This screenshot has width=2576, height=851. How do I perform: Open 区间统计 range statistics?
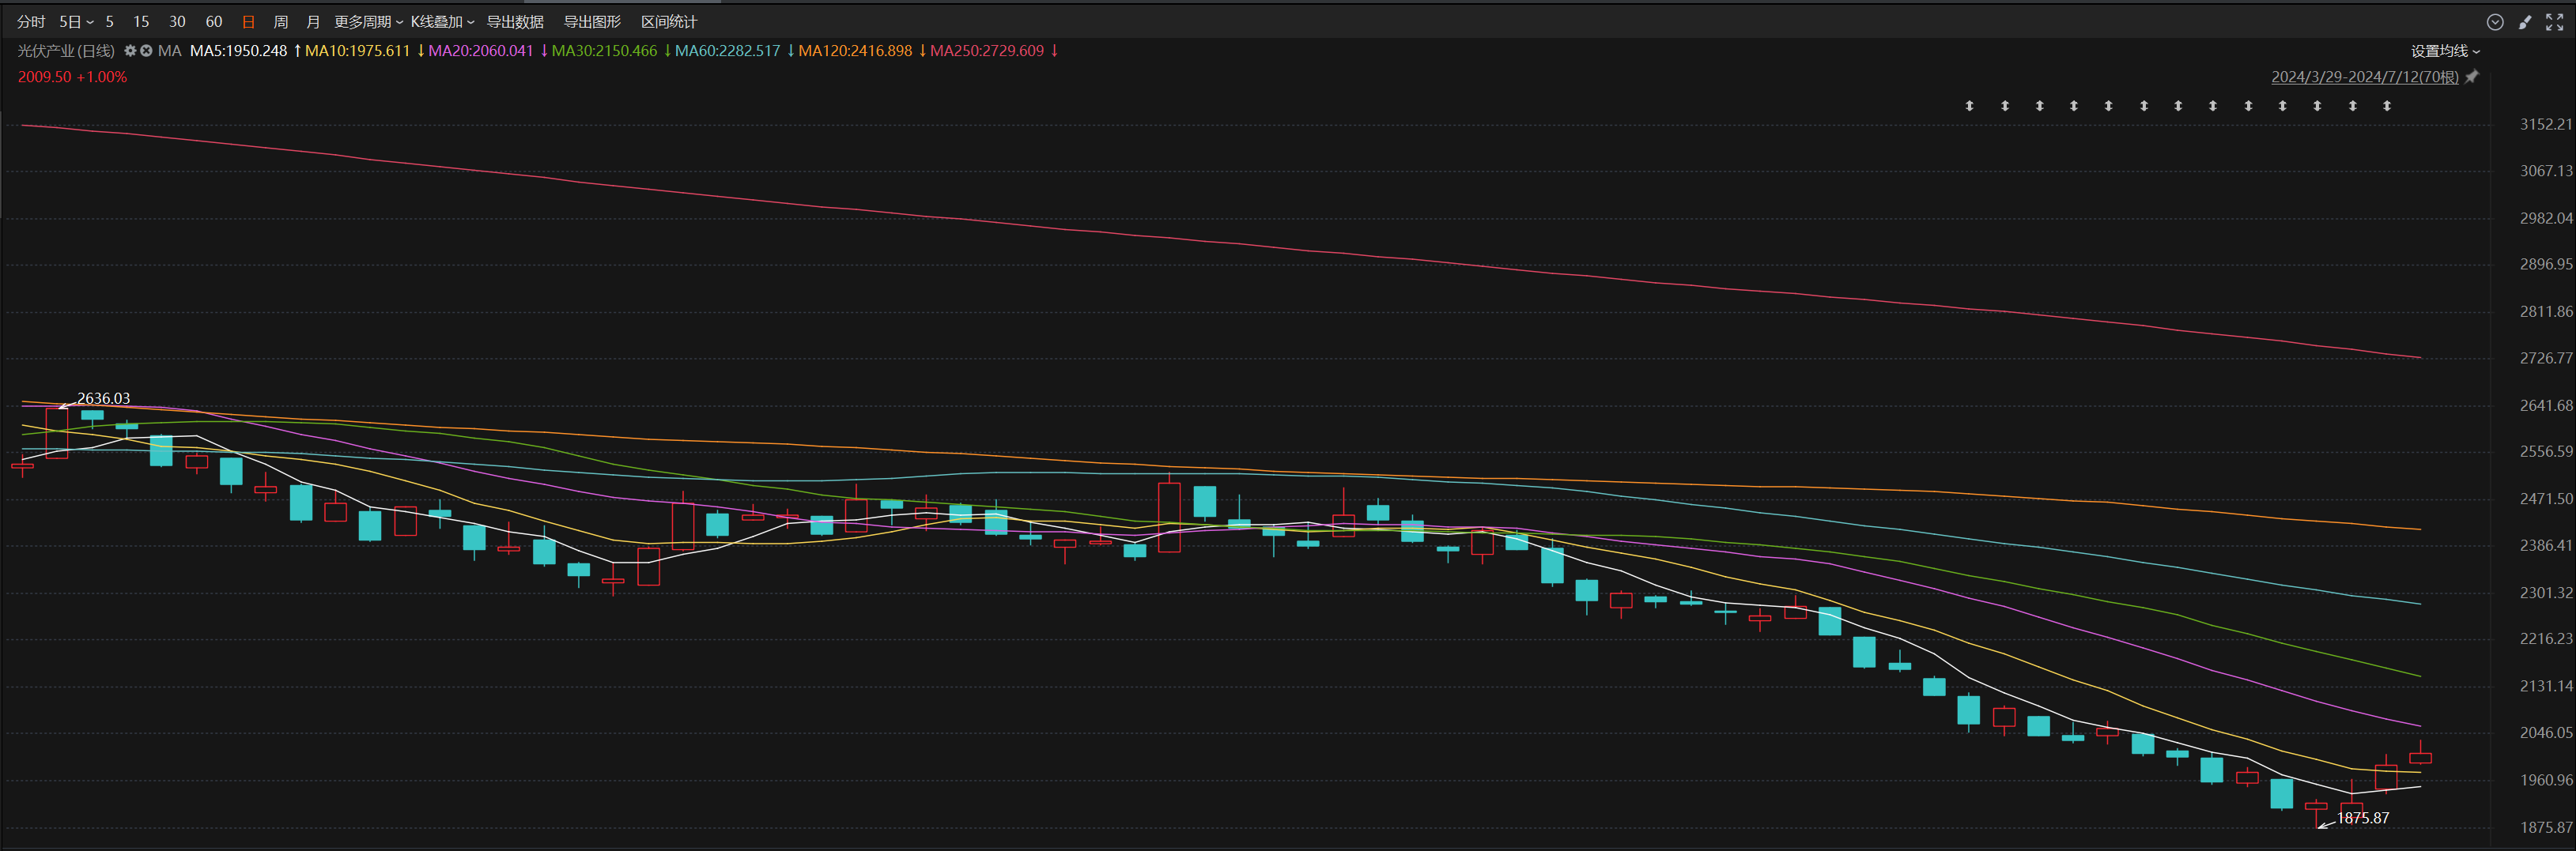[x=669, y=22]
